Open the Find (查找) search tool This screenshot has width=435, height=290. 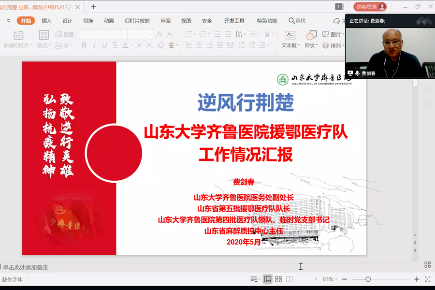(297, 21)
